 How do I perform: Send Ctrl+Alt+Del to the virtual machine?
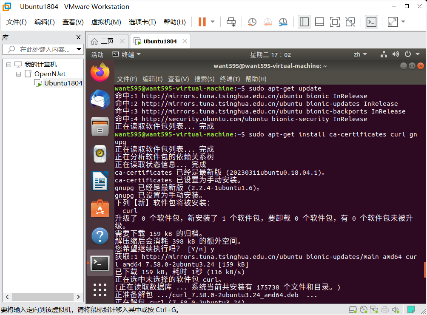[231, 22]
